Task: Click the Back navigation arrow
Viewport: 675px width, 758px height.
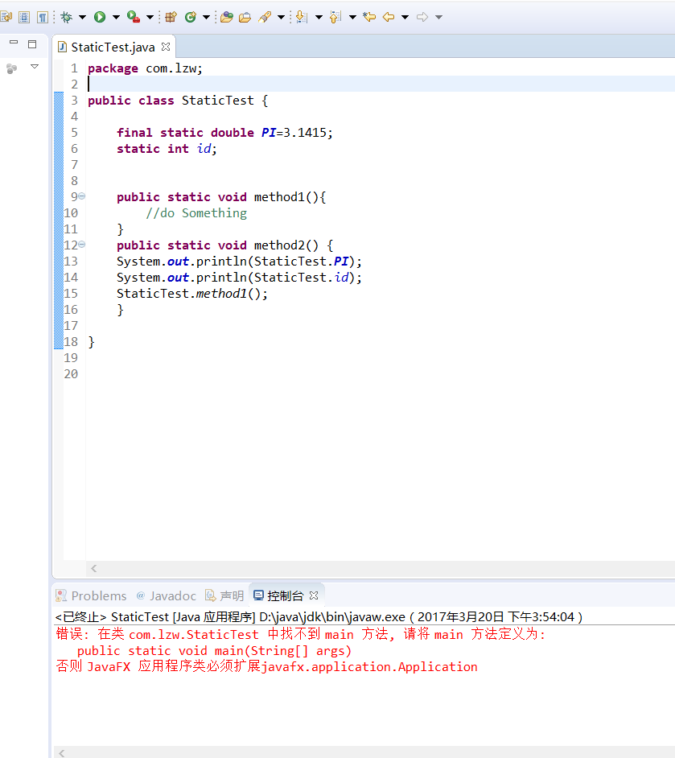Action: pos(389,17)
